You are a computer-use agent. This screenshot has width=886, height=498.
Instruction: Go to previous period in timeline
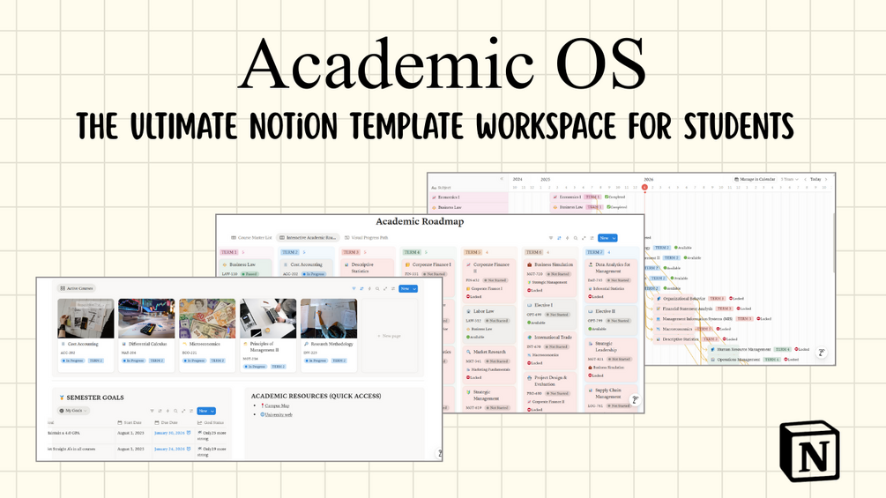tap(805, 179)
